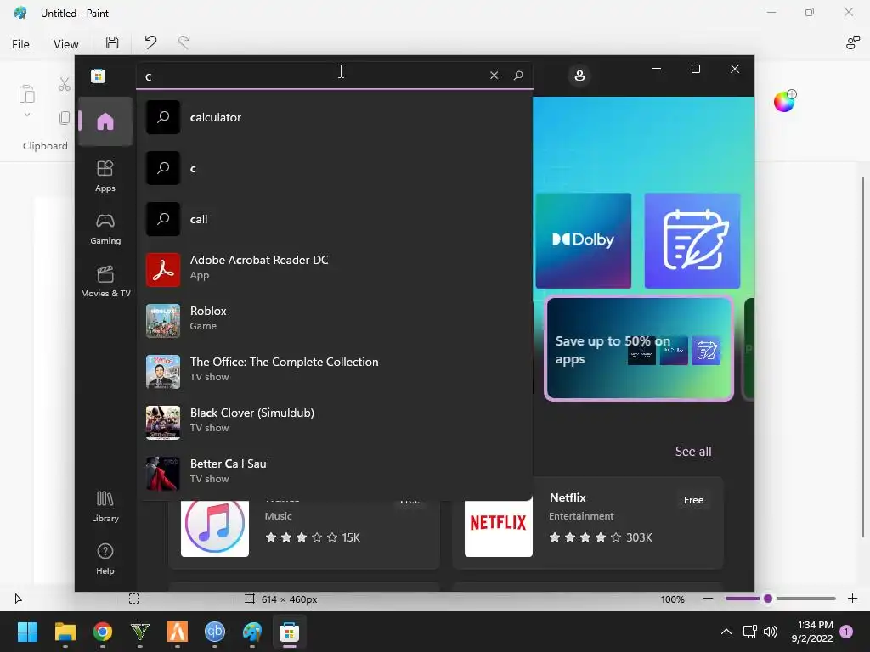Open Movies & TV section in Store
Image resolution: width=870 pixels, height=652 pixels.
pyautogui.click(x=105, y=281)
